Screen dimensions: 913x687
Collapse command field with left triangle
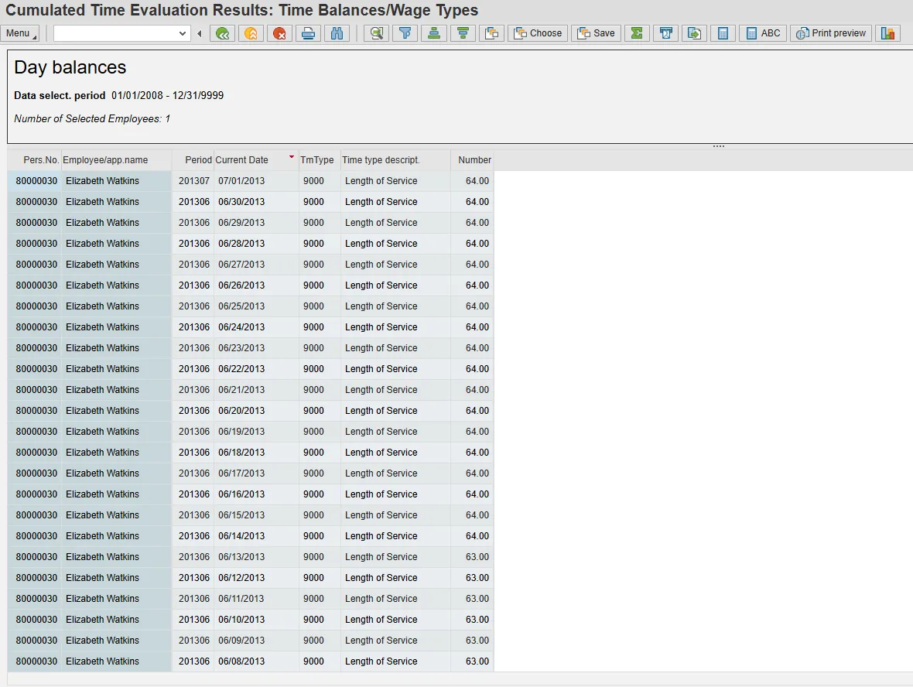200,33
